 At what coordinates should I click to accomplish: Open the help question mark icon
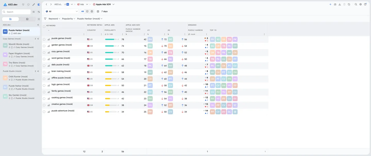(x=365, y=4)
